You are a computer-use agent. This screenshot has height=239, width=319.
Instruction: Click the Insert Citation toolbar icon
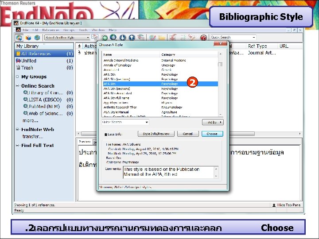(x=173, y=37)
